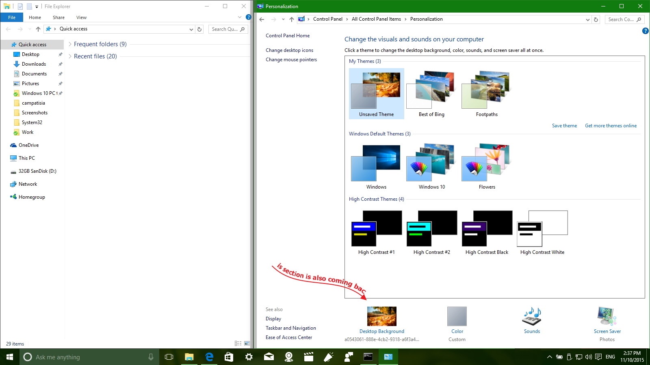Apply the Windows 10 theme
The height and width of the screenshot is (365, 650).
click(431, 166)
